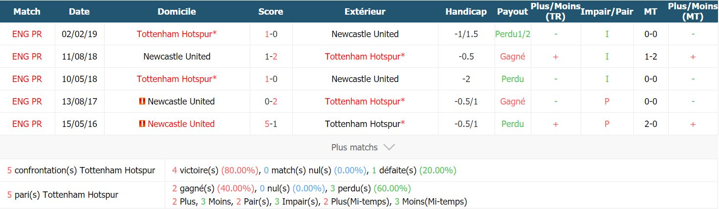Viewport: 719px width, 209px height.
Task: Click the red card icon beside the 13/08/17 Newcastle United home entry
Action: pyautogui.click(x=142, y=102)
